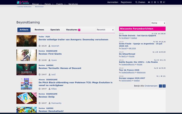The height and width of the screenshot is (114, 182).
Task: Click the views eye icon next to 83,6K
Action: tap(160, 52)
